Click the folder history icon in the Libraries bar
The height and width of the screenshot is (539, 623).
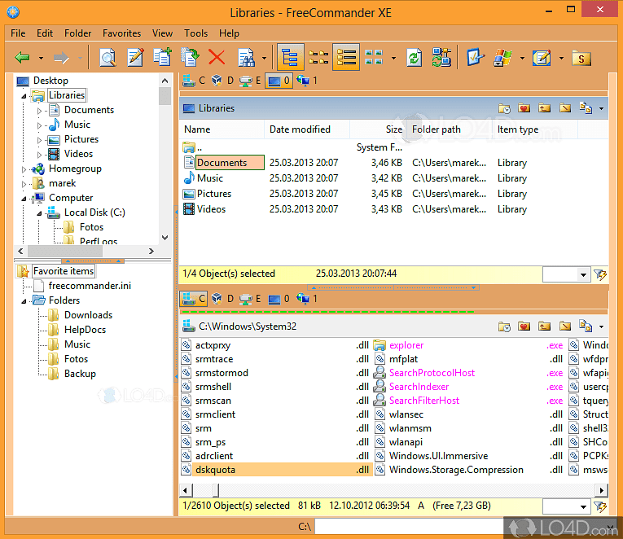pyautogui.click(x=504, y=108)
